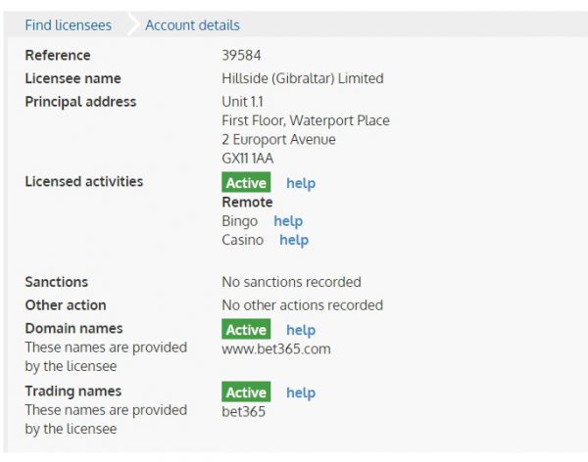The width and height of the screenshot is (588, 462).
Task: Click the Remote activity heading
Action: 248,202
